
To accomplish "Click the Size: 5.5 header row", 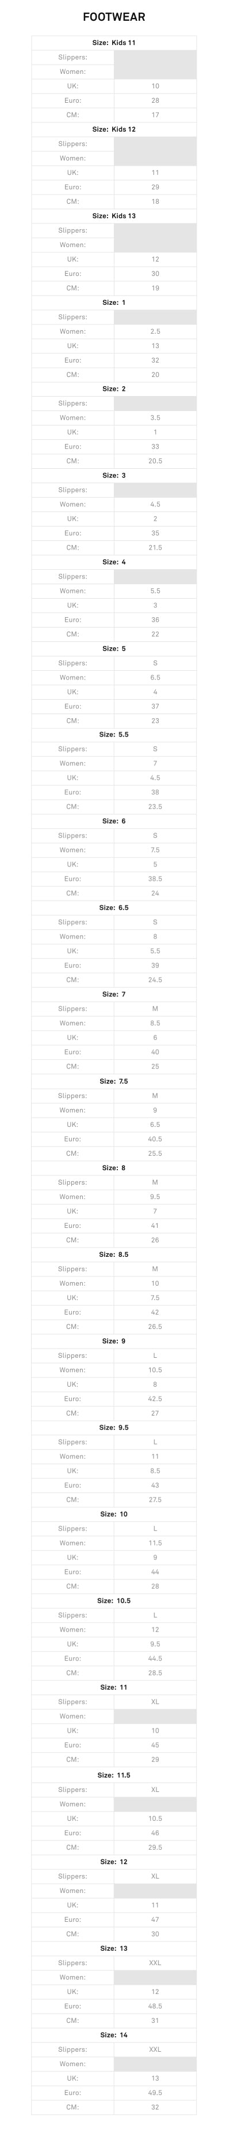I will point(114,734).
